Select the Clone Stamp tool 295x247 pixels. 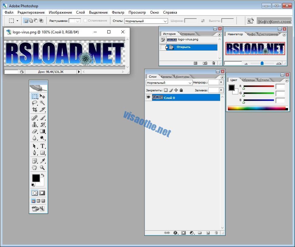click(x=35, y=124)
